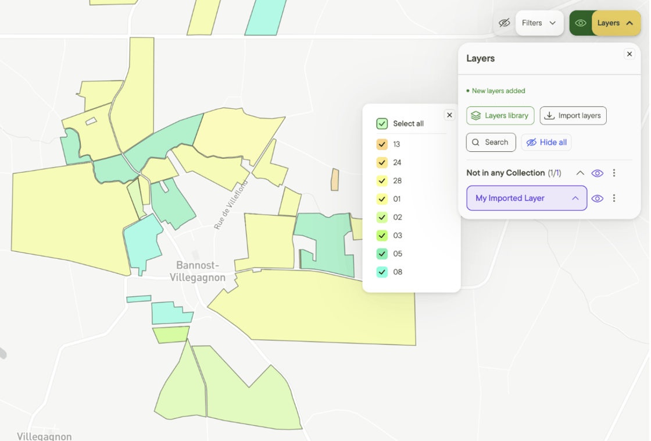Uncheck category 05 checkbox

(382, 254)
